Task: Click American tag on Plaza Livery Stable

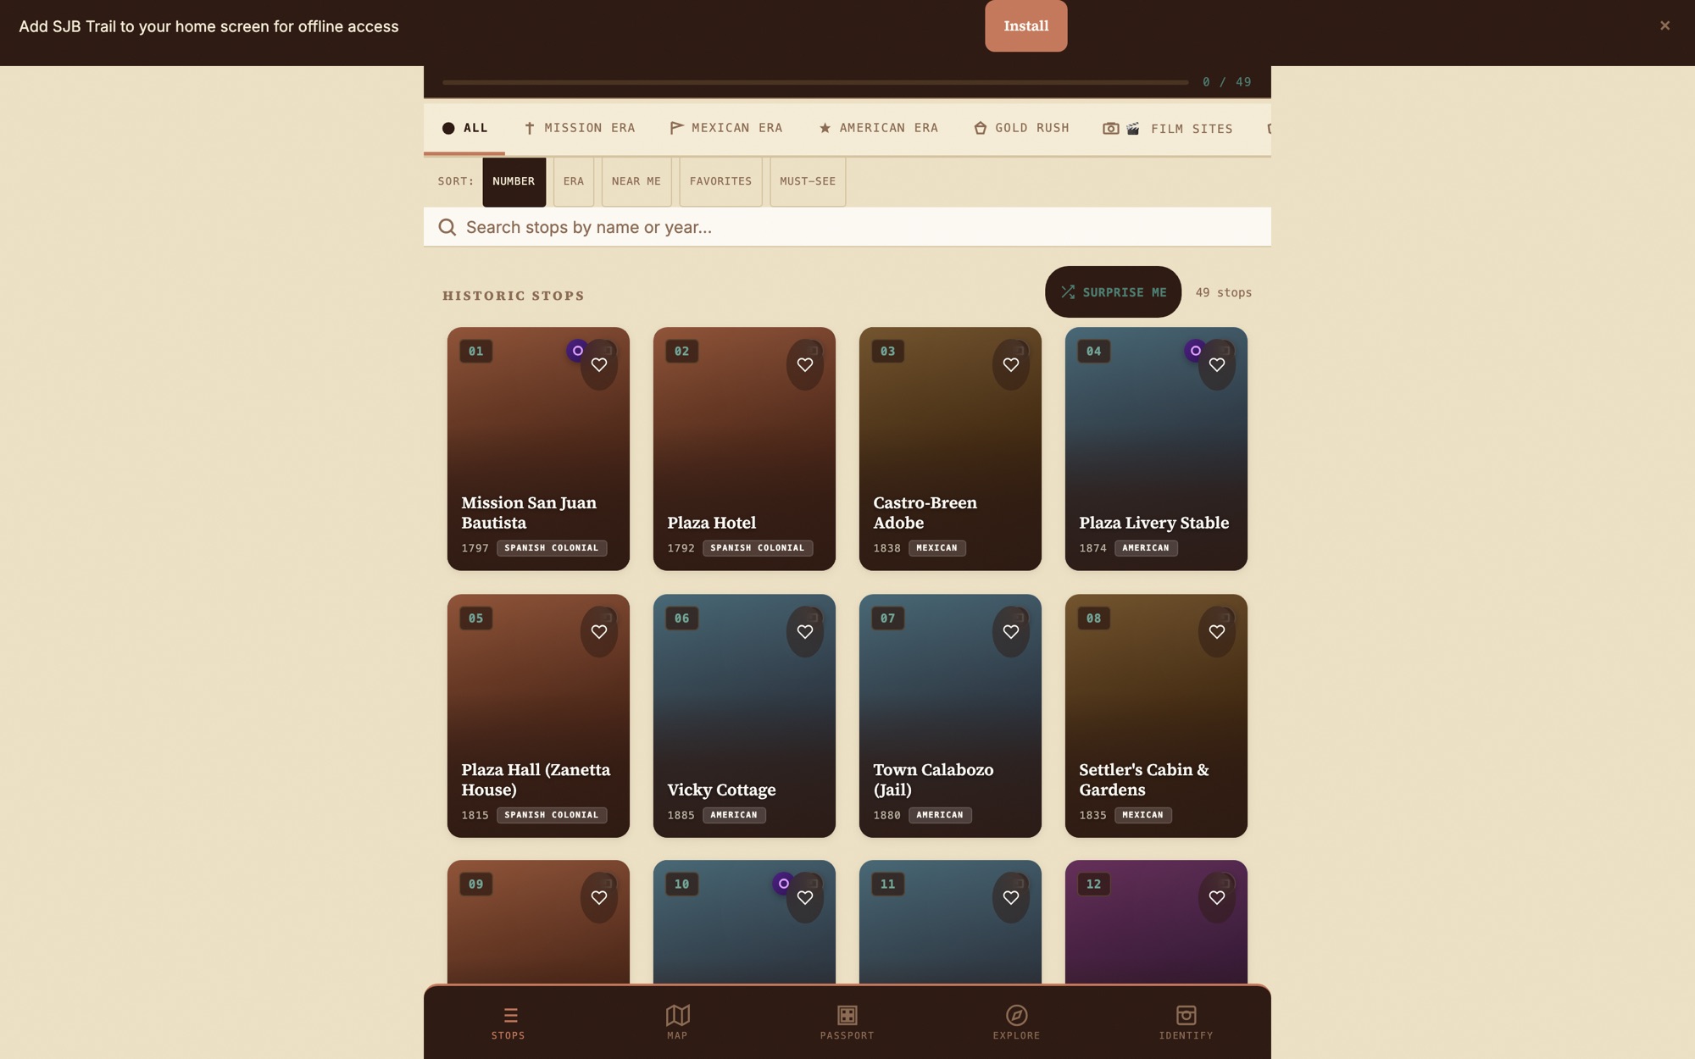Action: [1146, 548]
